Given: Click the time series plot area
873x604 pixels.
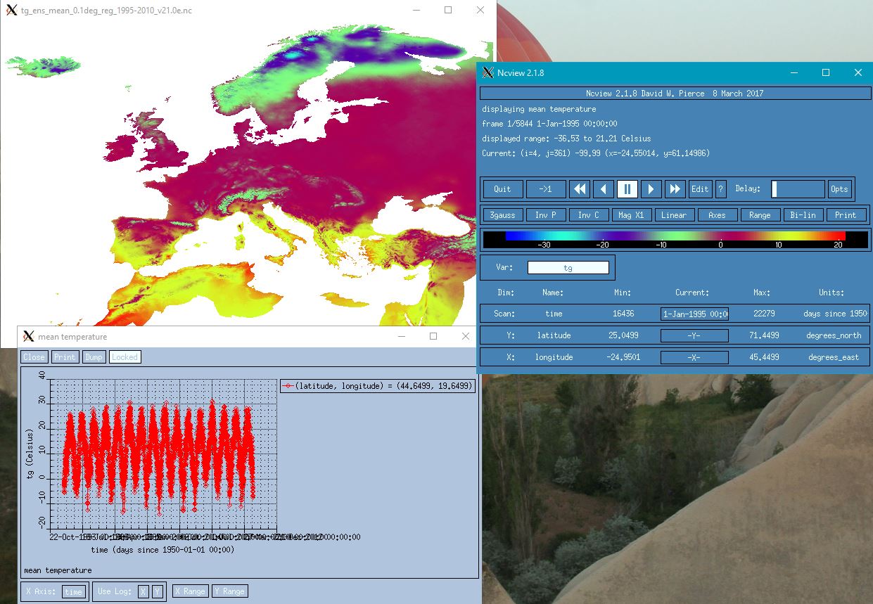Looking at the screenshot, I should point(163,454).
